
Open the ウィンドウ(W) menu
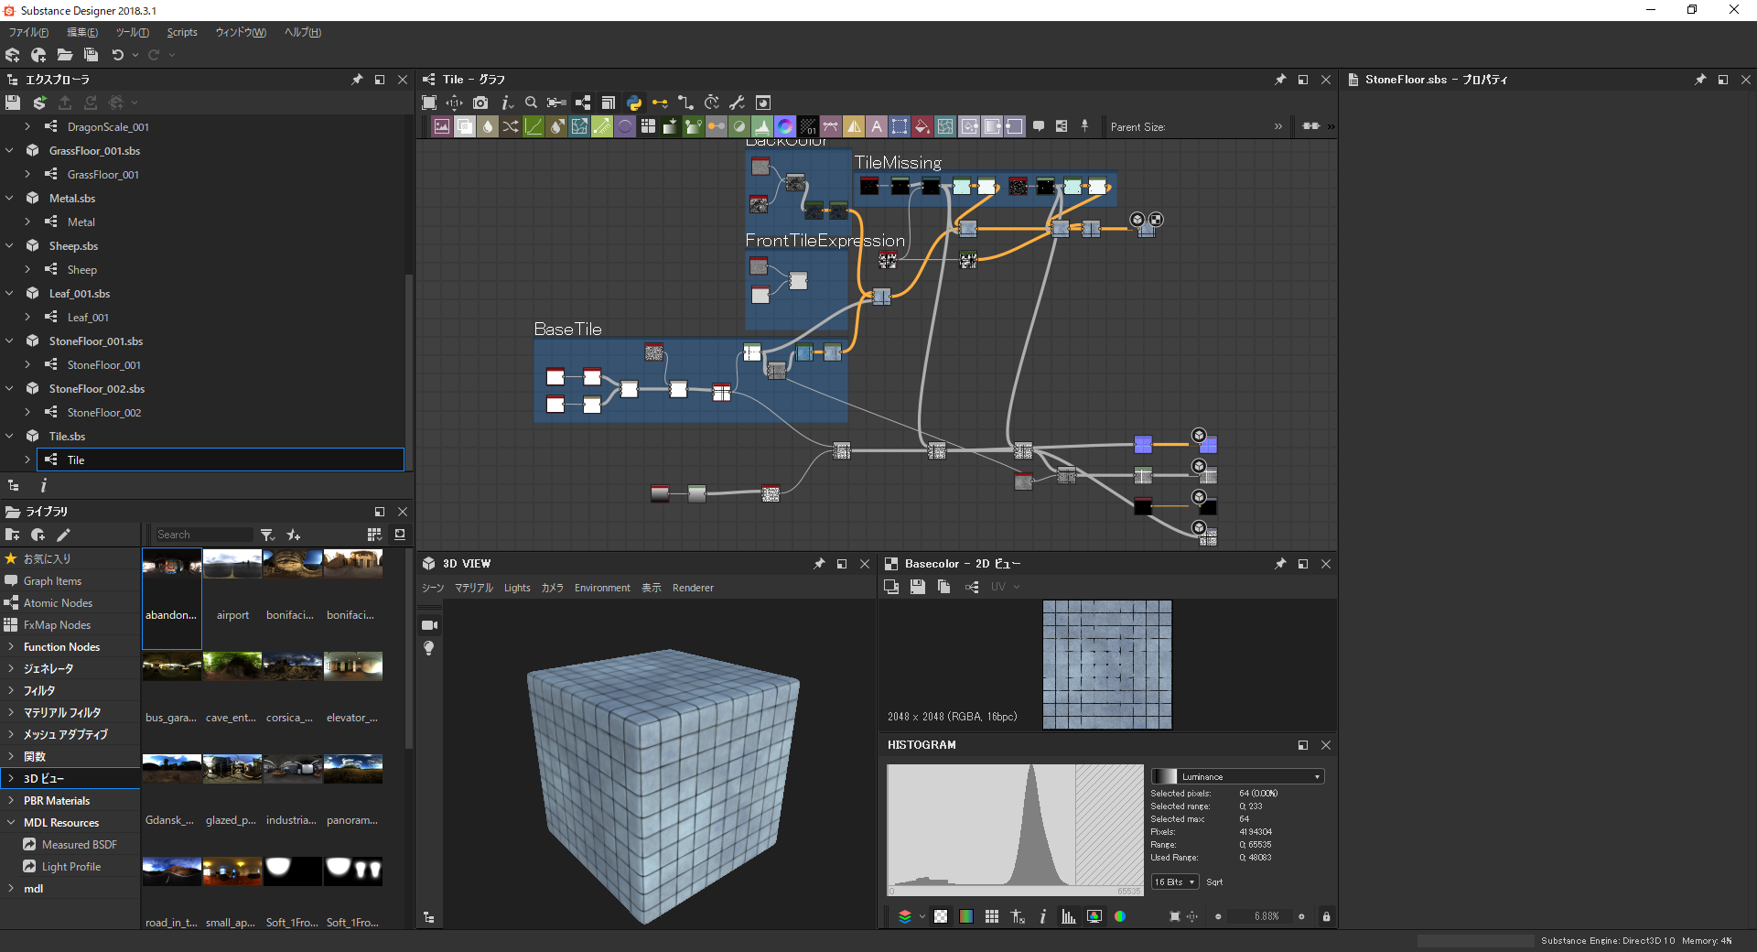241,32
